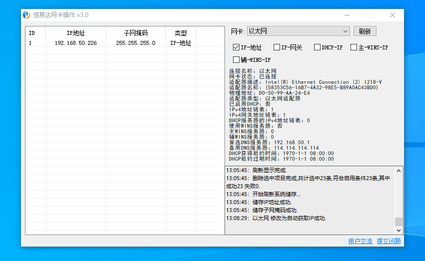Click the ID column header

pos(36,33)
